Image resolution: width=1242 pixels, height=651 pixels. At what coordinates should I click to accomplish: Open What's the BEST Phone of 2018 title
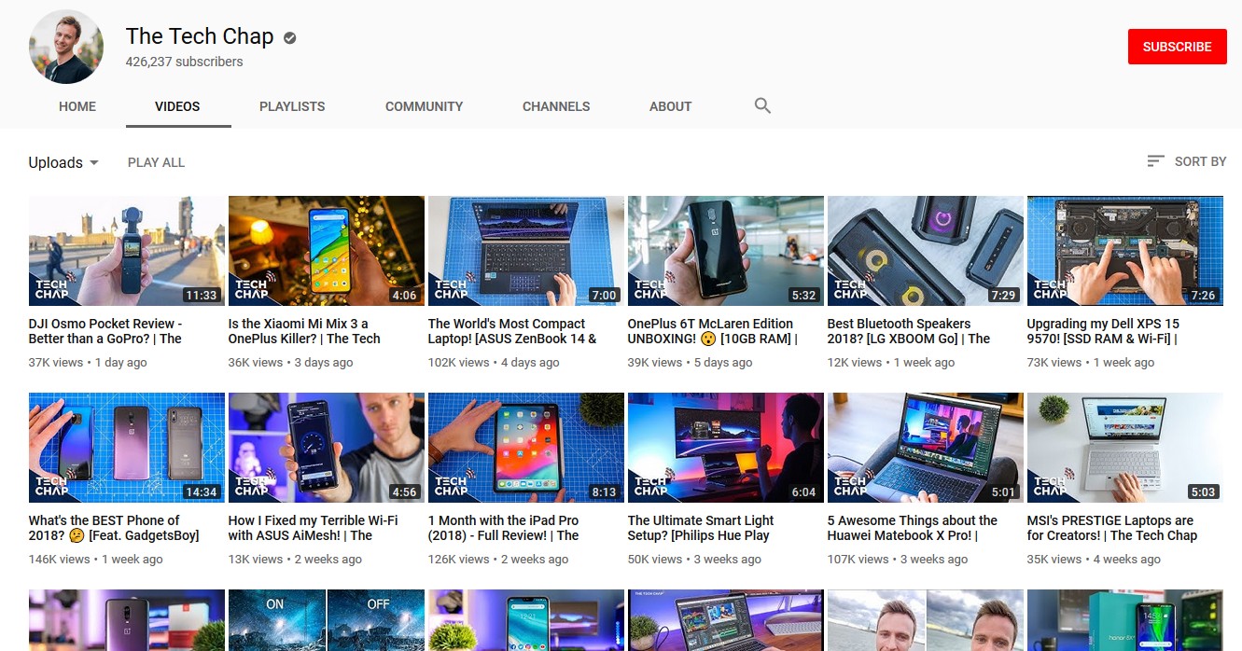coord(114,528)
